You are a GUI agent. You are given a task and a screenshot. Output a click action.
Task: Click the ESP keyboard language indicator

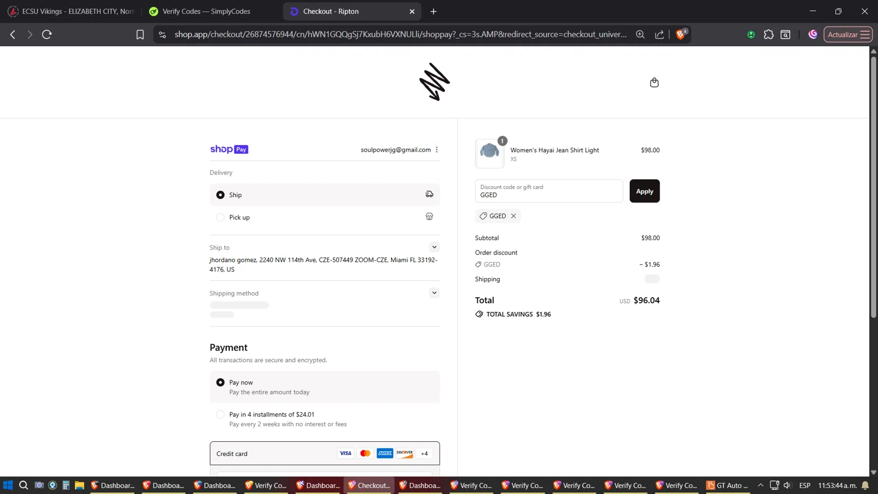tap(805, 485)
